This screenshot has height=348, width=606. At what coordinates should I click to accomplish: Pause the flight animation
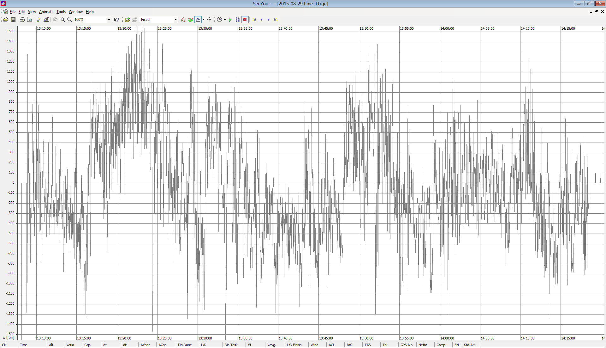(x=238, y=20)
